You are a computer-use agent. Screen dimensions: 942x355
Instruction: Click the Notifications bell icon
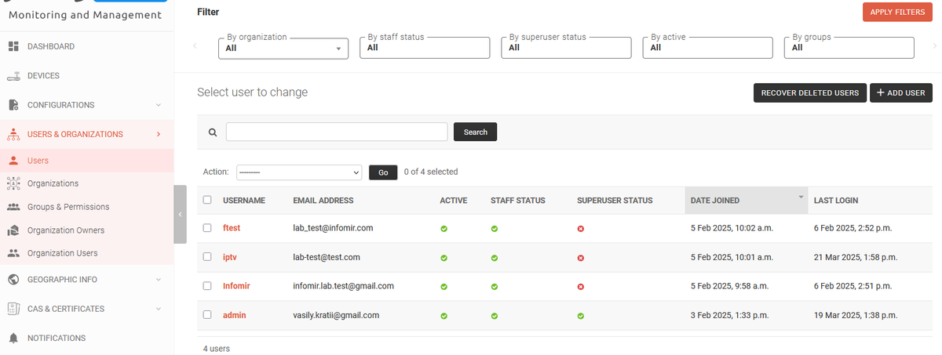13,339
